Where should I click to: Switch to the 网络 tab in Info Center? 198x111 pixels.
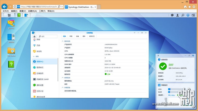(x=71, y=36)
